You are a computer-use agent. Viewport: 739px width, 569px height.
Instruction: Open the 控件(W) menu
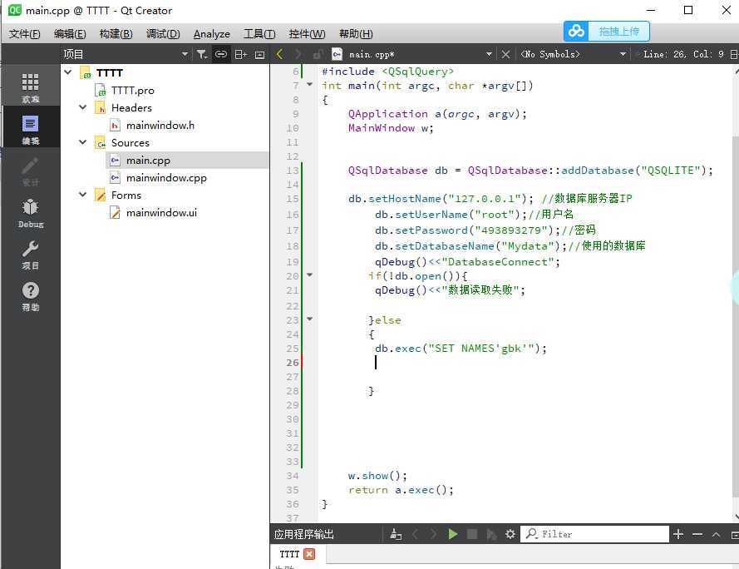[x=307, y=33]
